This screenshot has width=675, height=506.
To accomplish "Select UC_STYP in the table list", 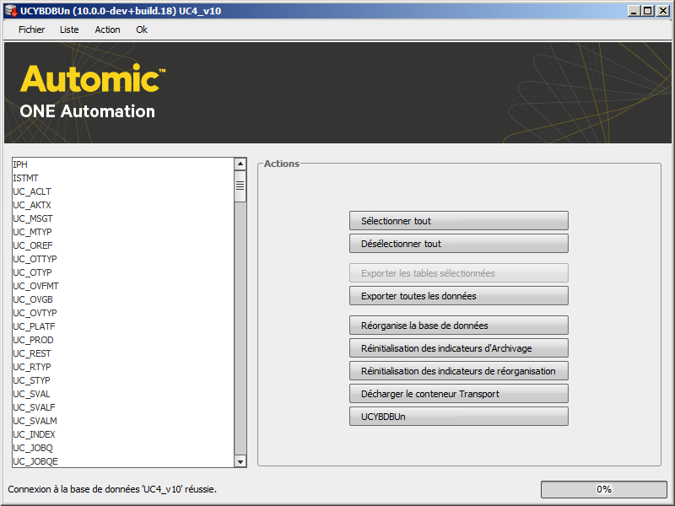I will [123, 380].
